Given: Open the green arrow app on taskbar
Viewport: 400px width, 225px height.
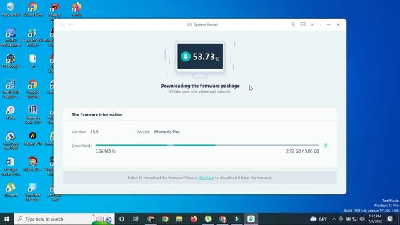Looking at the screenshot, I should [x=237, y=219].
